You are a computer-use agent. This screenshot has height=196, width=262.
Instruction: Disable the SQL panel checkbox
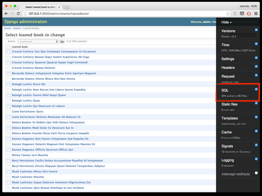click(256, 89)
